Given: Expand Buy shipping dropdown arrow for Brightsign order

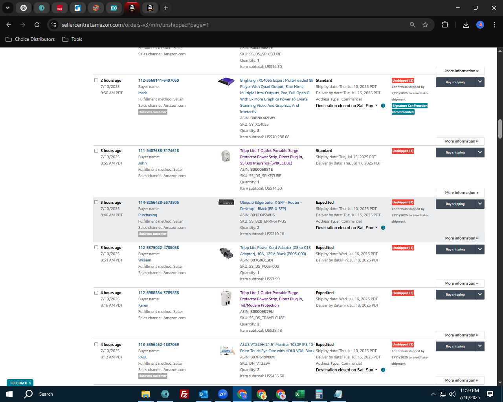Looking at the screenshot, I should [480, 82].
